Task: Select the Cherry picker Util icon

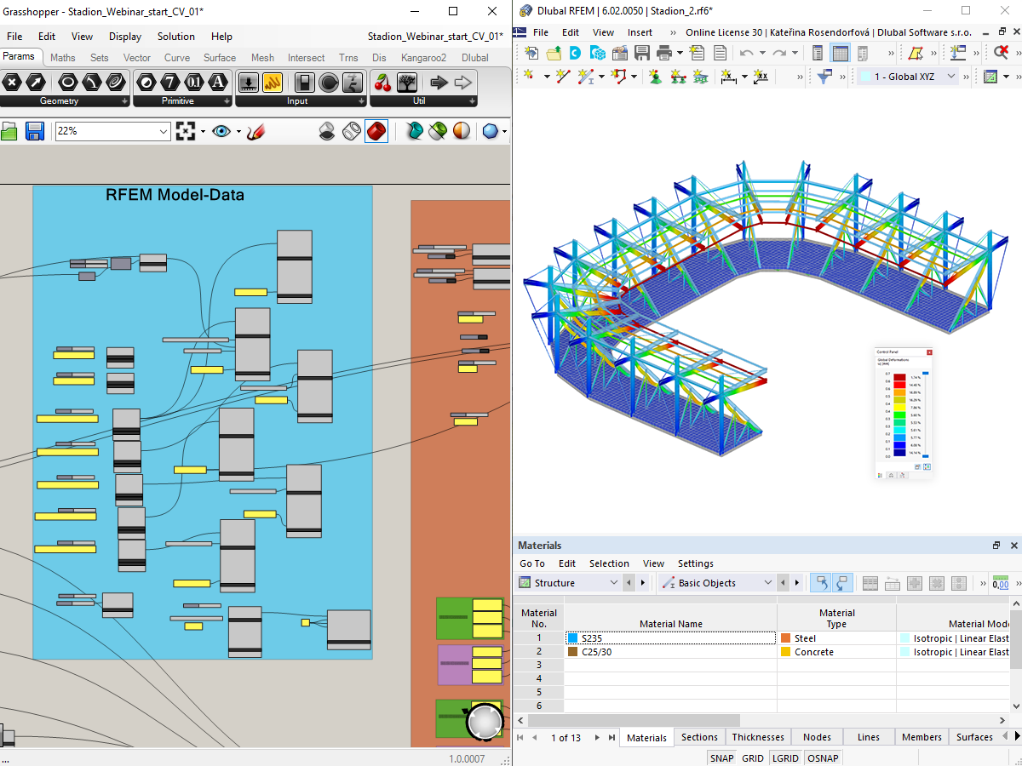Action: (383, 83)
